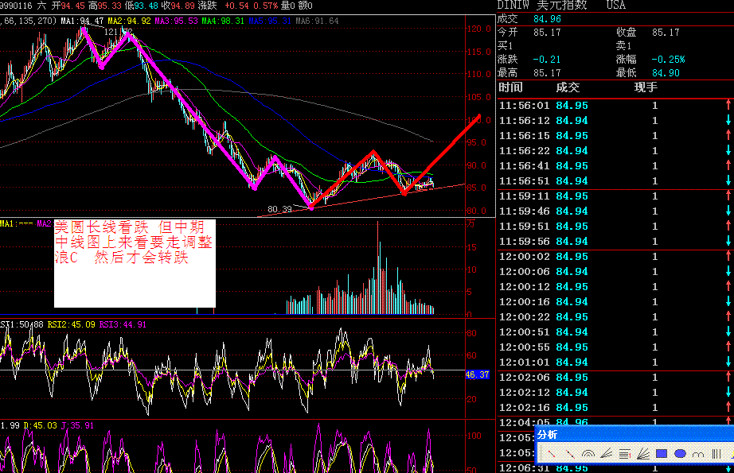
Task: Select the horizontal retracement lines tool
Action: pyautogui.click(x=625, y=453)
